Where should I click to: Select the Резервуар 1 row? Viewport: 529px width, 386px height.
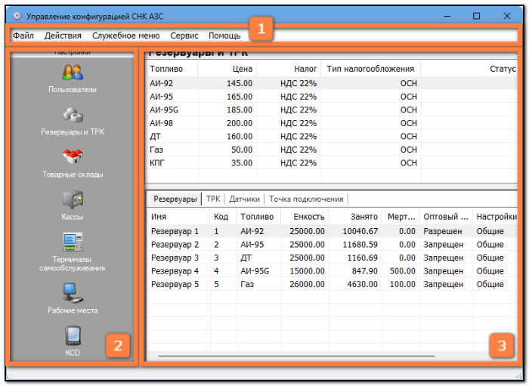click(333, 231)
